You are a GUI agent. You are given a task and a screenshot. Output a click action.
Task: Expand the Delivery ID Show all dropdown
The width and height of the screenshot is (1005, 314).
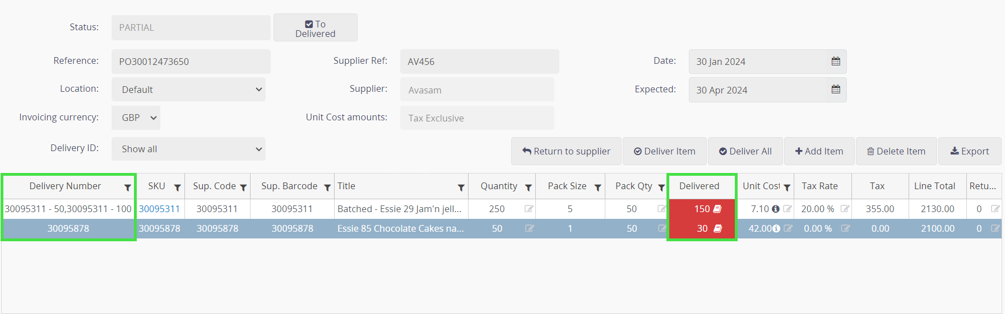coord(188,149)
